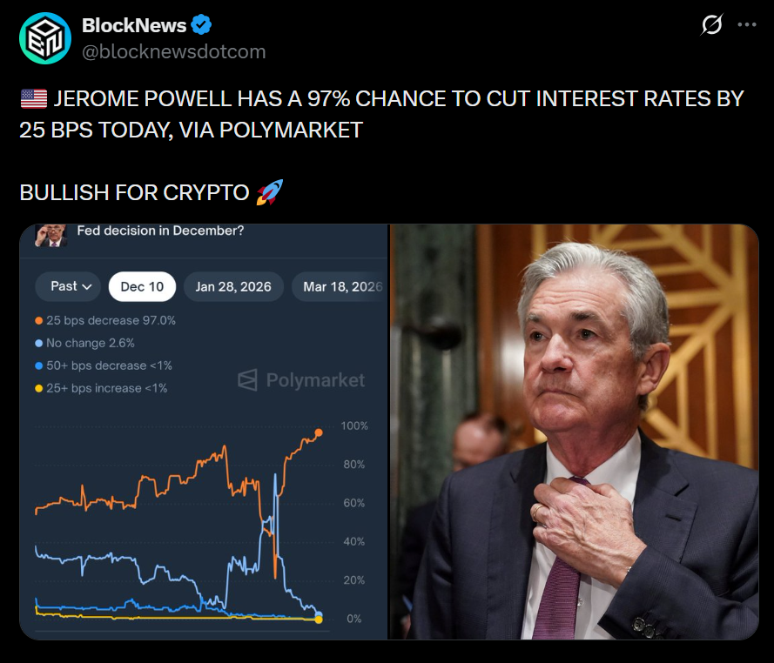The image size is (774, 663).
Task: Open the @blocknewsdotcom handle link
Action: [x=173, y=51]
